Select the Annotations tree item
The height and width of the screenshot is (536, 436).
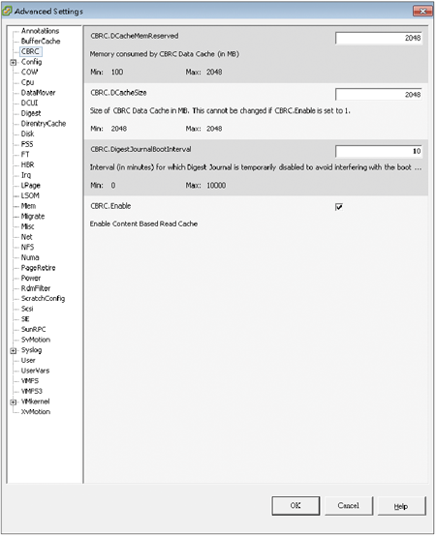pyautogui.click(x=40, y=31)
